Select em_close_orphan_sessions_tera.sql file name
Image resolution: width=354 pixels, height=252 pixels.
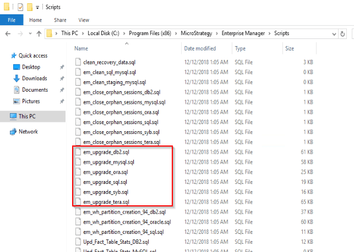(x=122, y=142)
